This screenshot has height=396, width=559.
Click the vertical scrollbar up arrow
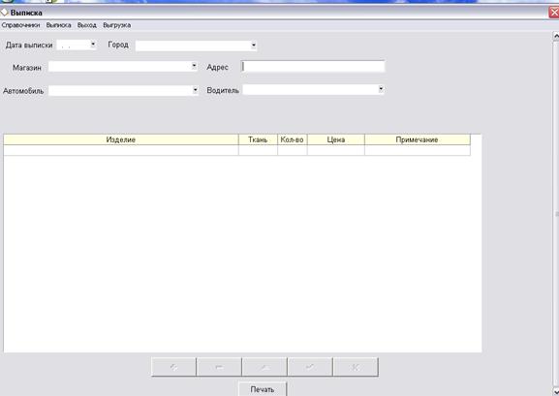(x=556, y=37)
